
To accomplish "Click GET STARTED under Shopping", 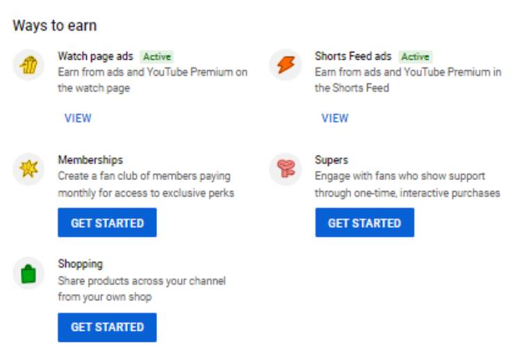I will [107, 327].
